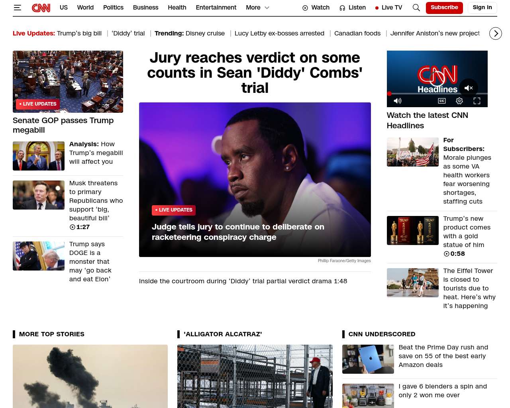Toggle the video volume speaker icon
Viewport: 510px width, 408px height.
398,101
